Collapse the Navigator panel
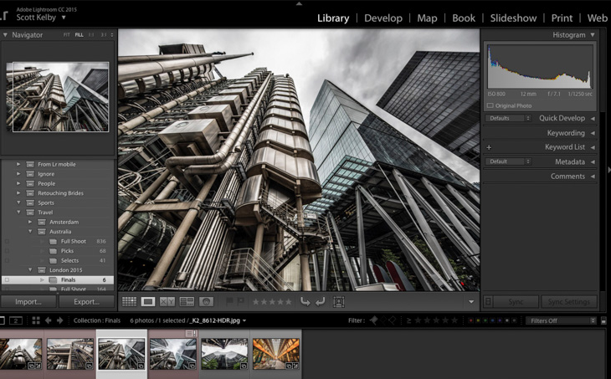Viewport: 611px width, 379px height. [5, 34]
